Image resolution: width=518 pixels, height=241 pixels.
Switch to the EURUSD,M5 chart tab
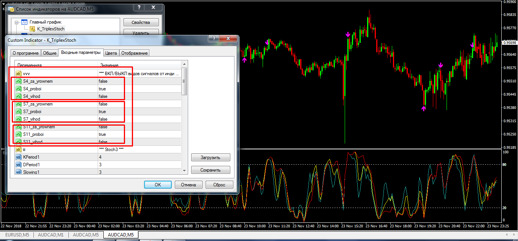pyautogui.click(x=17, y=235)
